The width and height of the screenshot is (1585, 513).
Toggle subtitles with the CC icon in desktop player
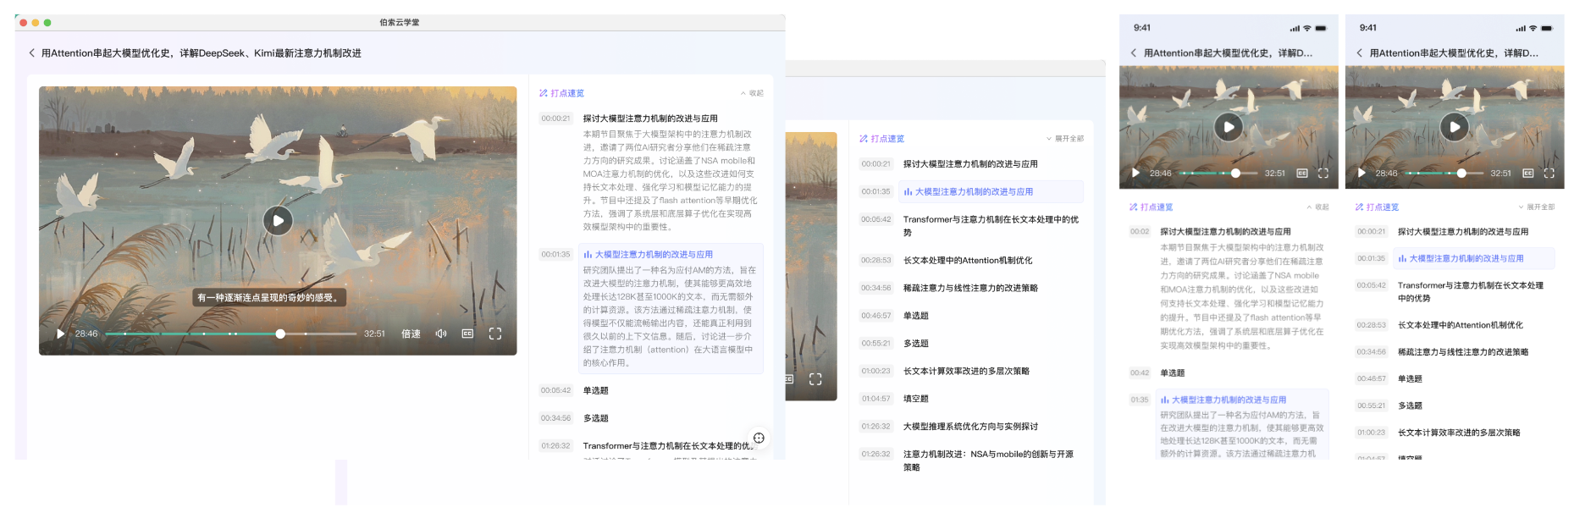[x=467, y=334]
